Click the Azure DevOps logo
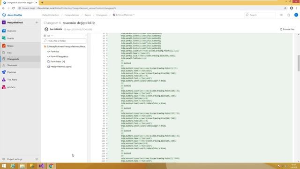Viewport: 300px width, 169px height. click(x=4, y=15)
